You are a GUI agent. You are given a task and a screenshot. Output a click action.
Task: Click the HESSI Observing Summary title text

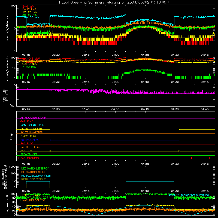click(115, 2)
